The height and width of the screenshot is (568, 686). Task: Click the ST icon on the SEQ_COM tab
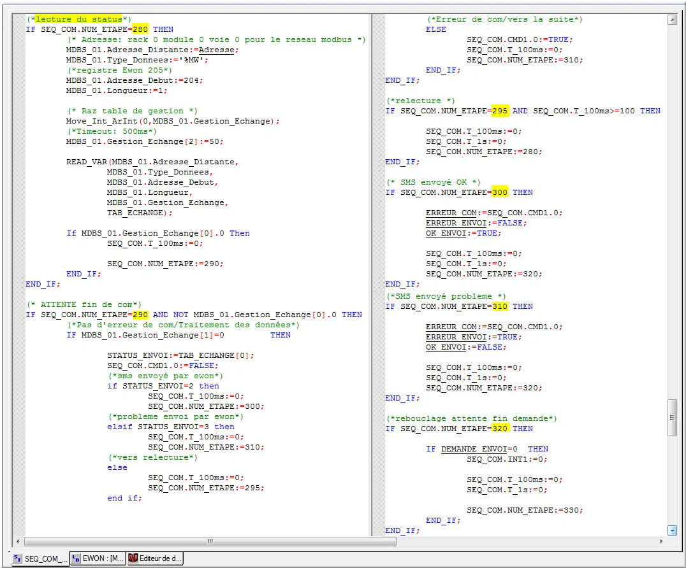[17, 558]
